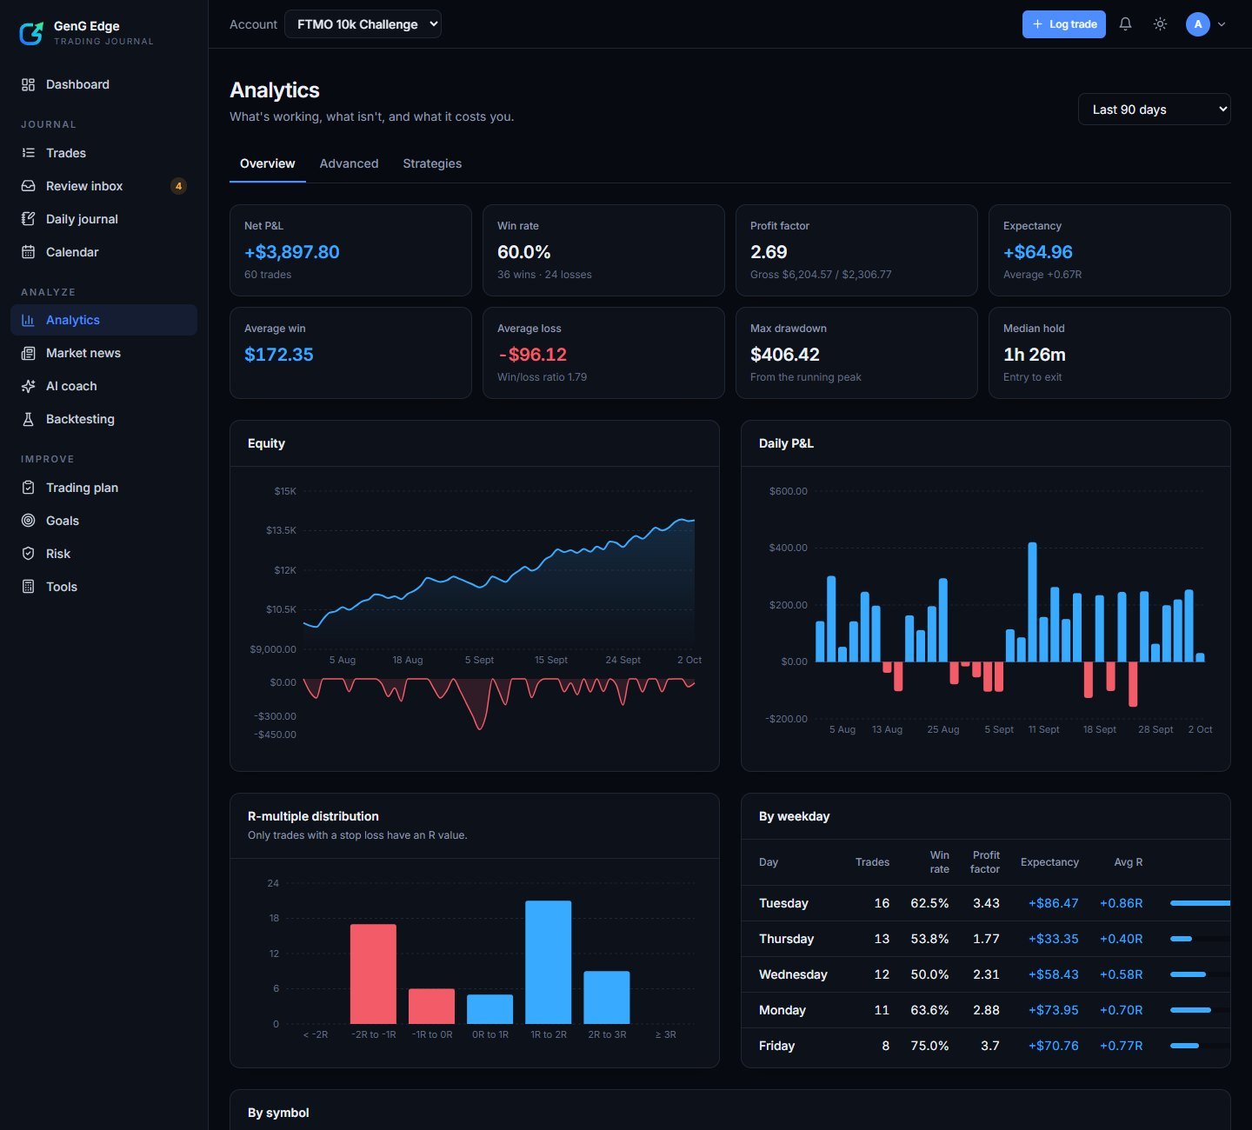Click the Analytics bar chart icon
Screen dimensions: 1252x1130
[28, 320]
